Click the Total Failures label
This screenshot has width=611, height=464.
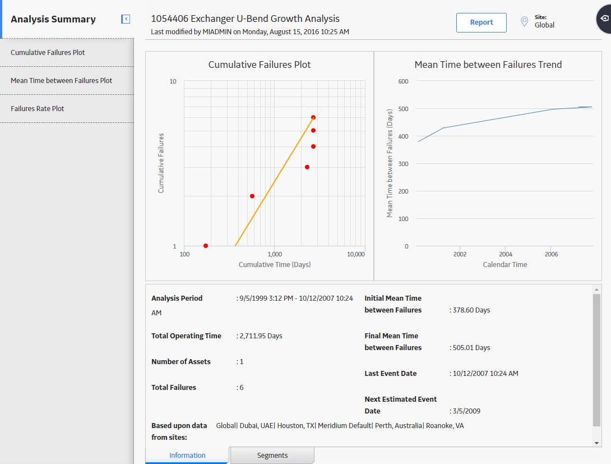174,388
